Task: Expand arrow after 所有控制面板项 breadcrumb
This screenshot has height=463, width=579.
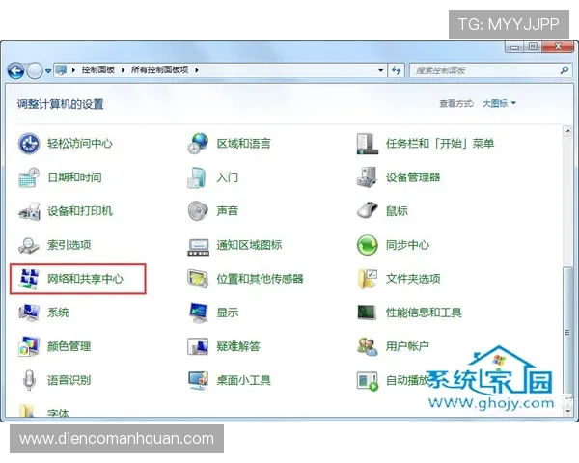Action: click(x=197, y=70)
